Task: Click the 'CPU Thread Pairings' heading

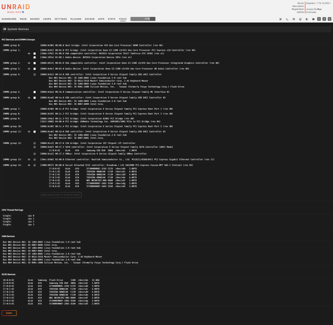Action: [x=12, y=210]
